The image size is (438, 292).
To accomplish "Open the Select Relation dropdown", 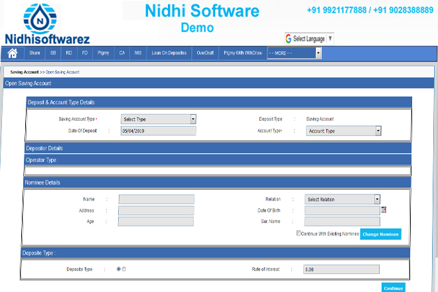I will (342, 199).
